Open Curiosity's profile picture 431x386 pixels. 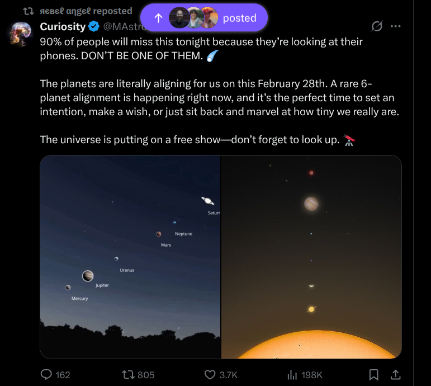click(x=22, y=33)
